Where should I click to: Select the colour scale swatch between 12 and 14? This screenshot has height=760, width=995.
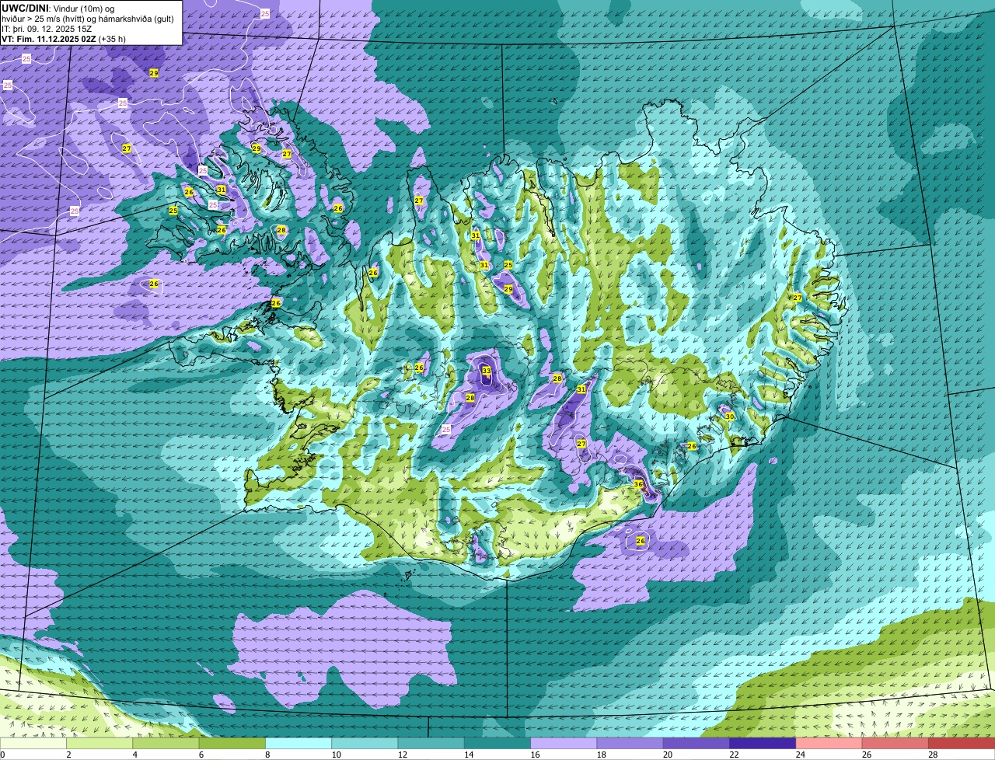pos(431,744)
